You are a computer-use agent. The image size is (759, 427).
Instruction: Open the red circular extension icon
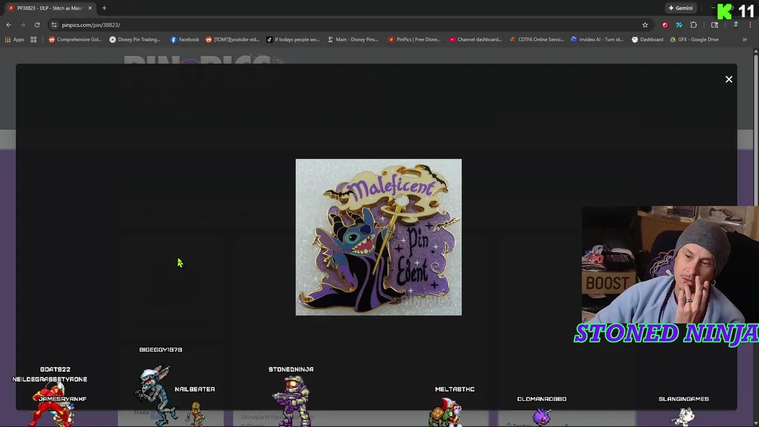point(665,25)
